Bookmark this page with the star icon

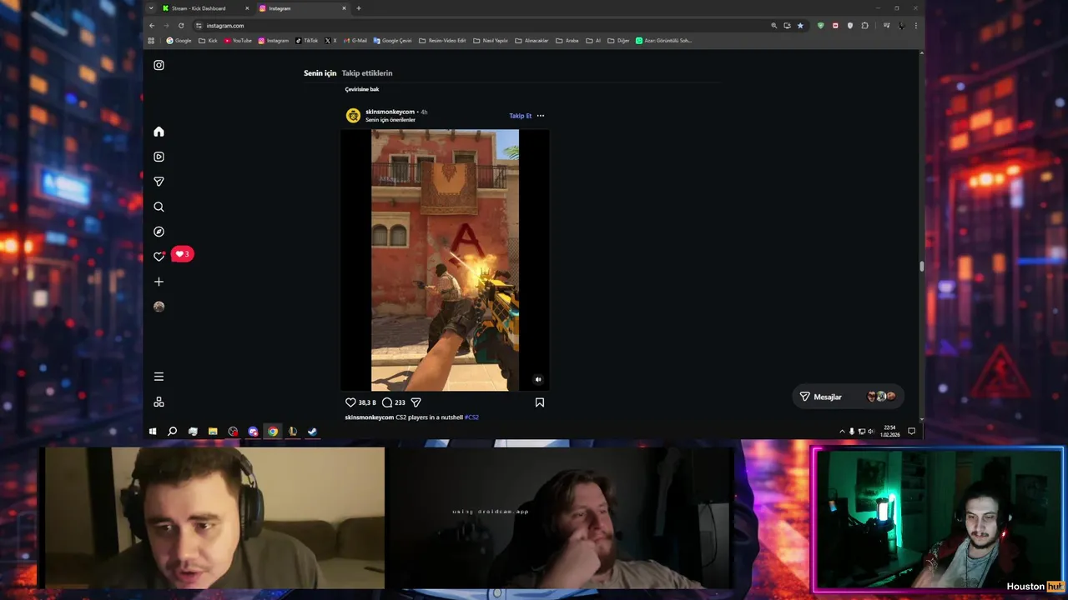800,26
